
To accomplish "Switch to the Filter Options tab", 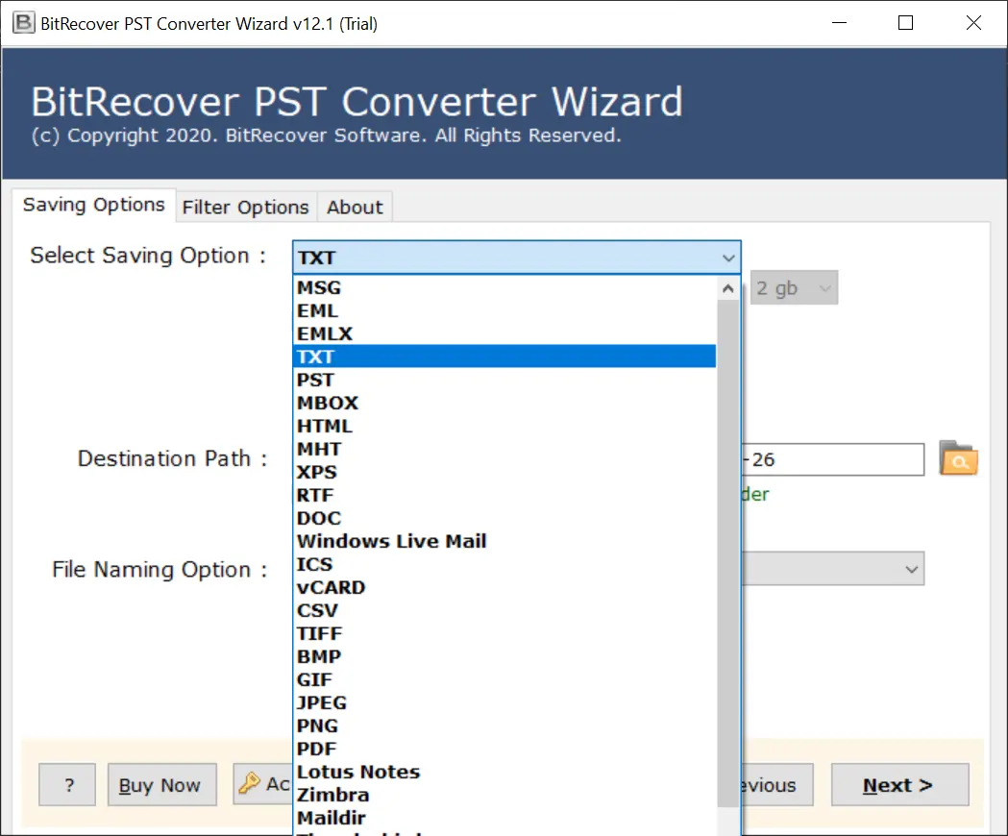I will 245,207.
